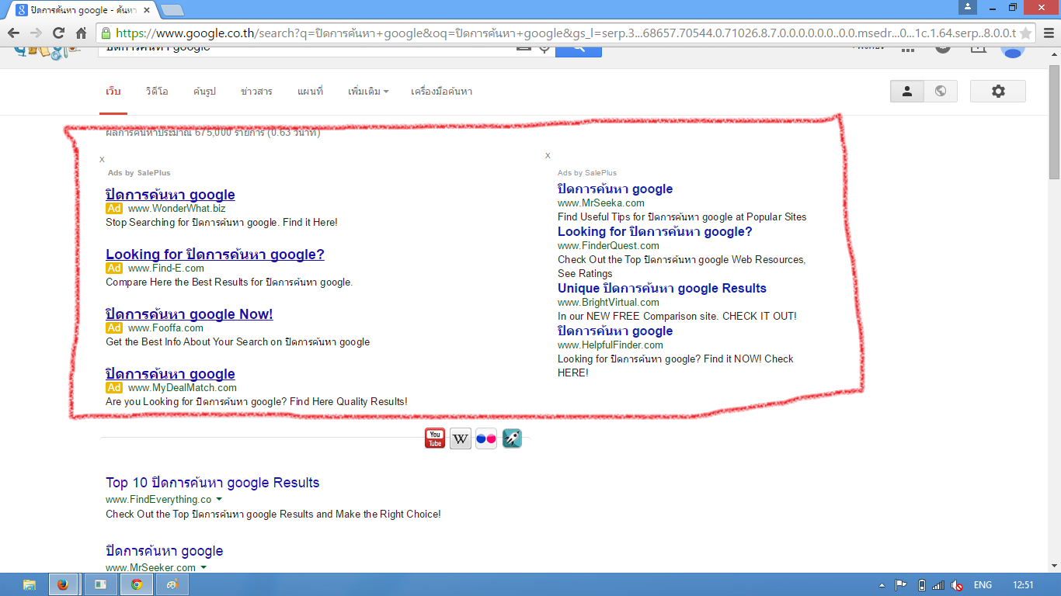
Task: Close the right Ads by SalePlus block
Action: tap(548, 155)
